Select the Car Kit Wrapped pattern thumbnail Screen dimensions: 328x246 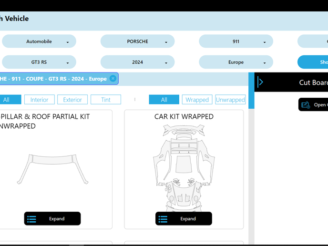point(184,167)
